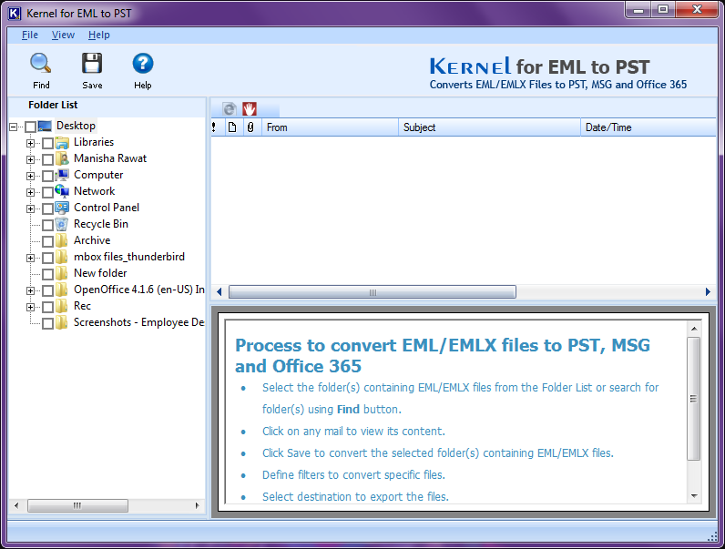This screenshot has height=549, width=725.
Task: Check the Screenshots - Employee checkbox
Action: pos(47,323)
